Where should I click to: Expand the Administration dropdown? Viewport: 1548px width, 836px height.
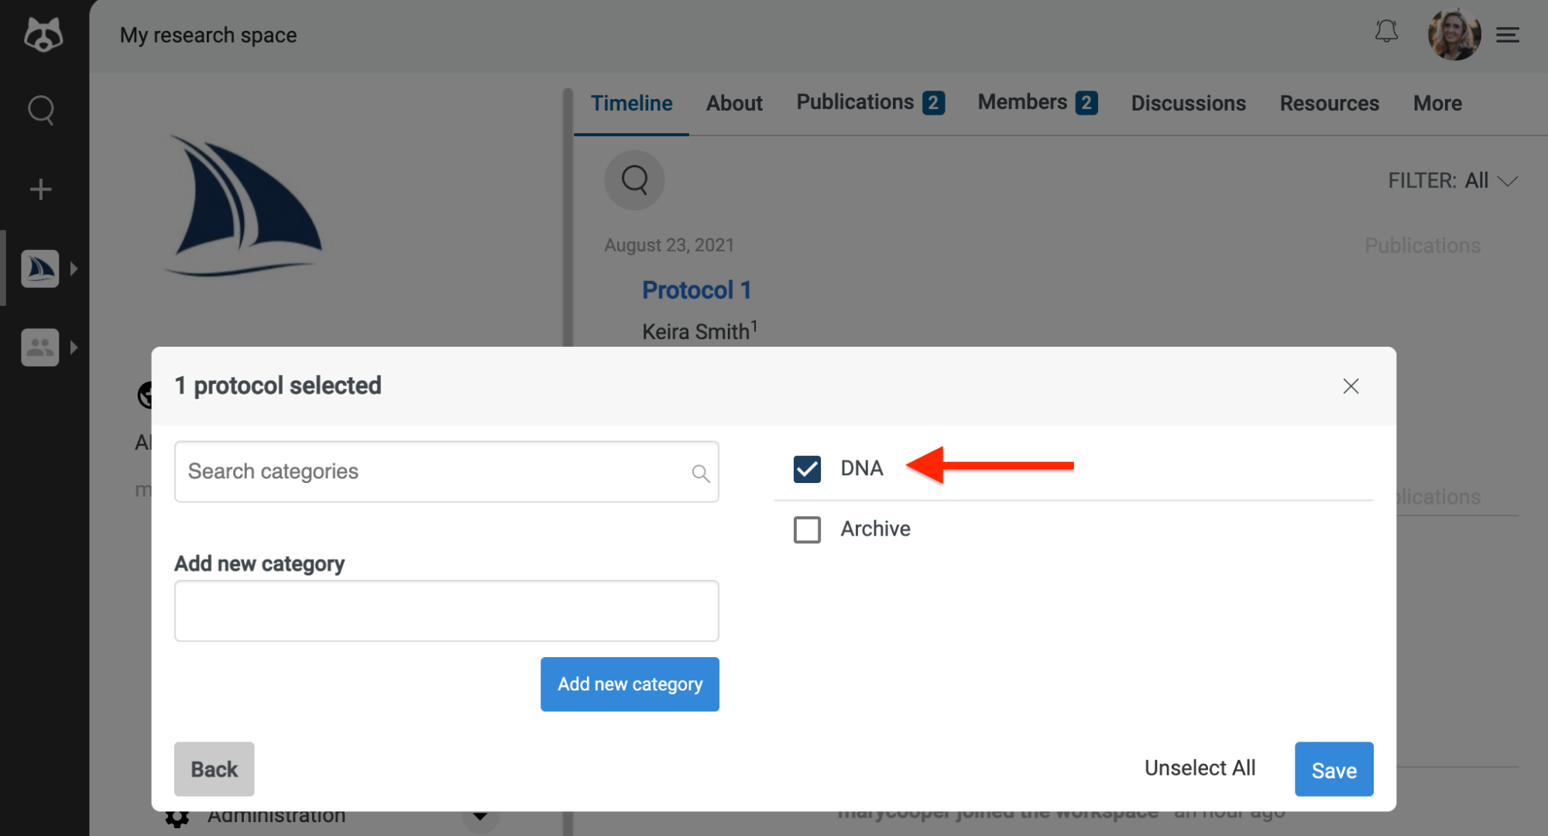(x=480, y=815)
